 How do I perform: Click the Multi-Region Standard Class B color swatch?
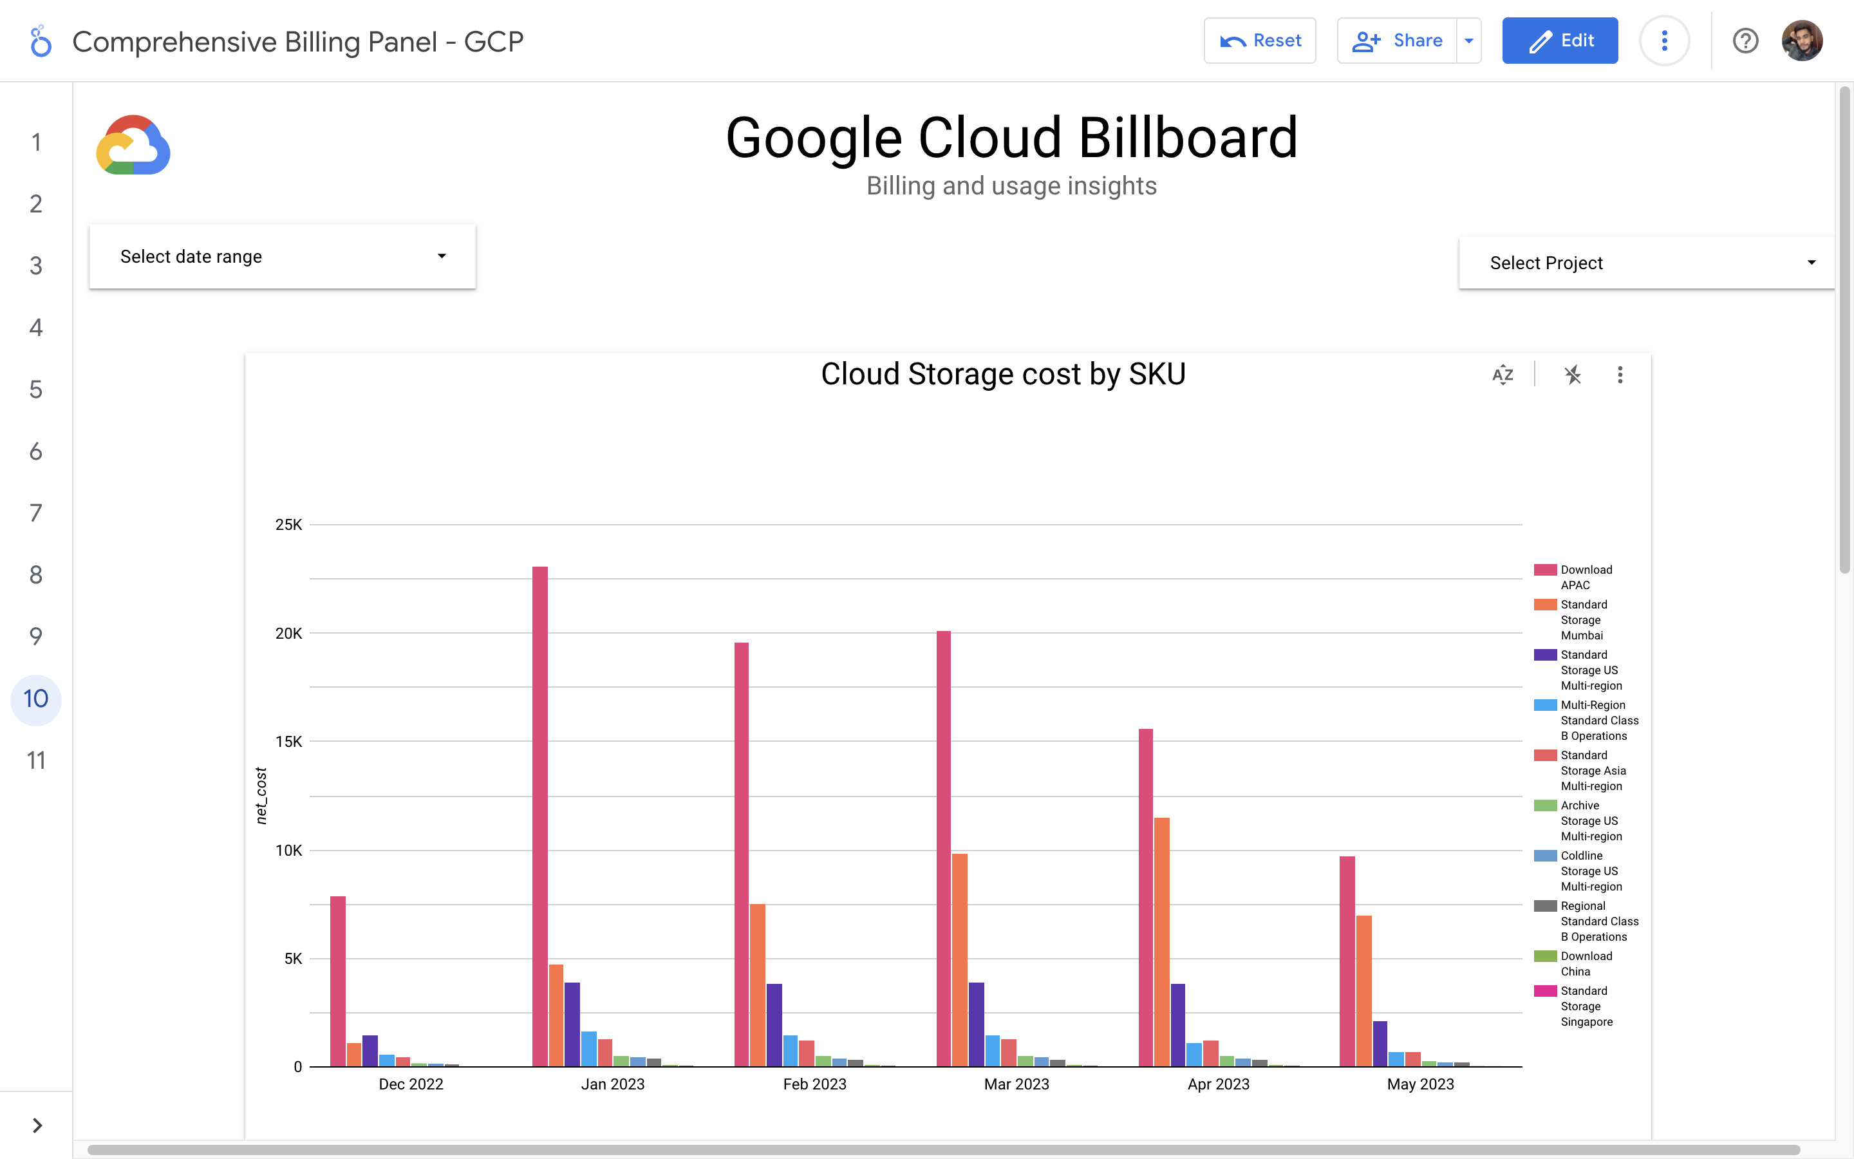pos(1545,705)
